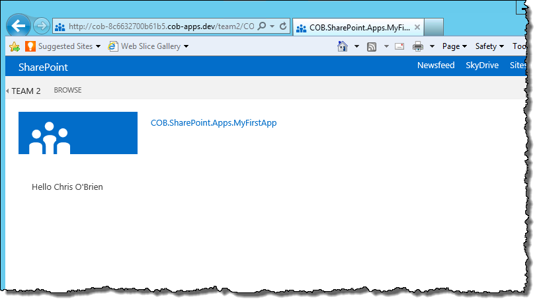
Task: Open Web Slice Gallery link
Action: (151, 46)
